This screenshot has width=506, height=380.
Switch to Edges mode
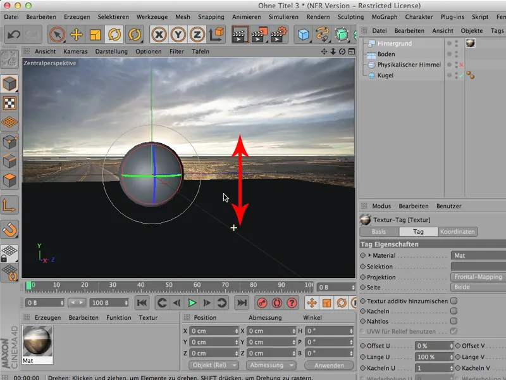[x=9, y=161]
